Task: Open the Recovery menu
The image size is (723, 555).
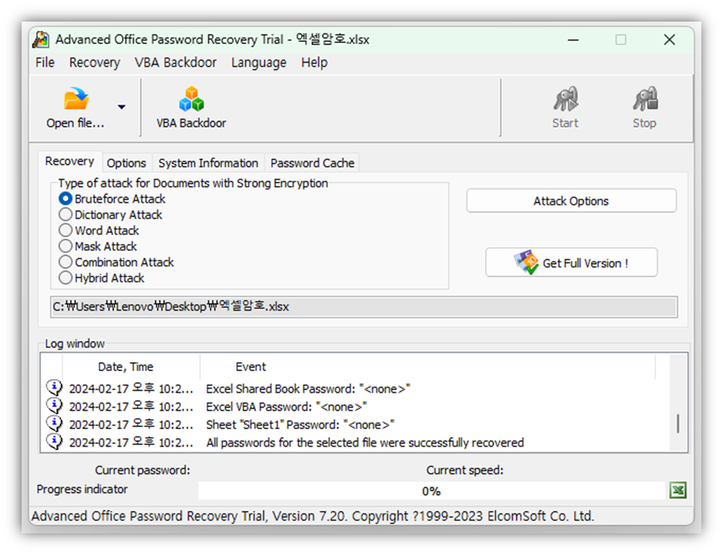Action: (x=94, y=63)
